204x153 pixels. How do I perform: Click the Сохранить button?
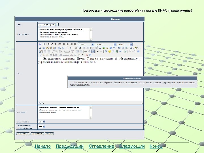pos(23,134)
